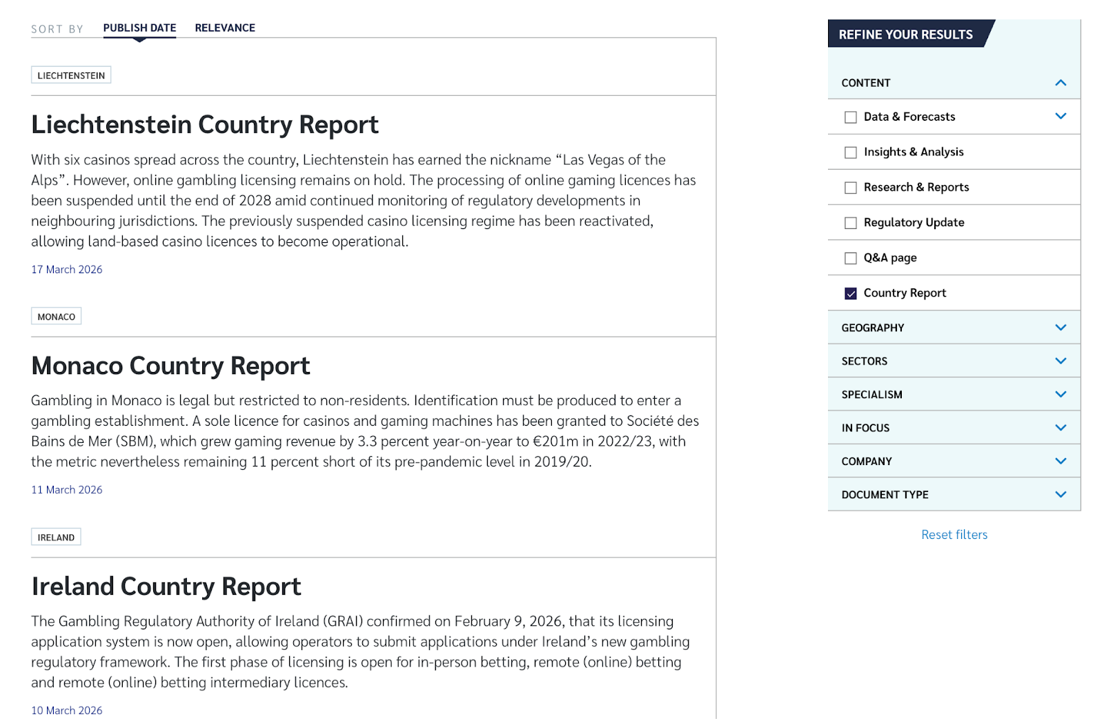Tick the Q&A page checkbox
Screen dimensions: 1104x719
click(x=851, y=258)
